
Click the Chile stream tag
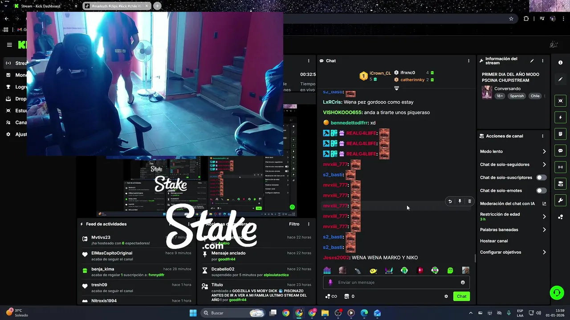click(x=535, y=96)
